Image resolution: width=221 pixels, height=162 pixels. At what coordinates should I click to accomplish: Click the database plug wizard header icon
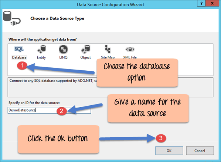(x=12, y=18)
